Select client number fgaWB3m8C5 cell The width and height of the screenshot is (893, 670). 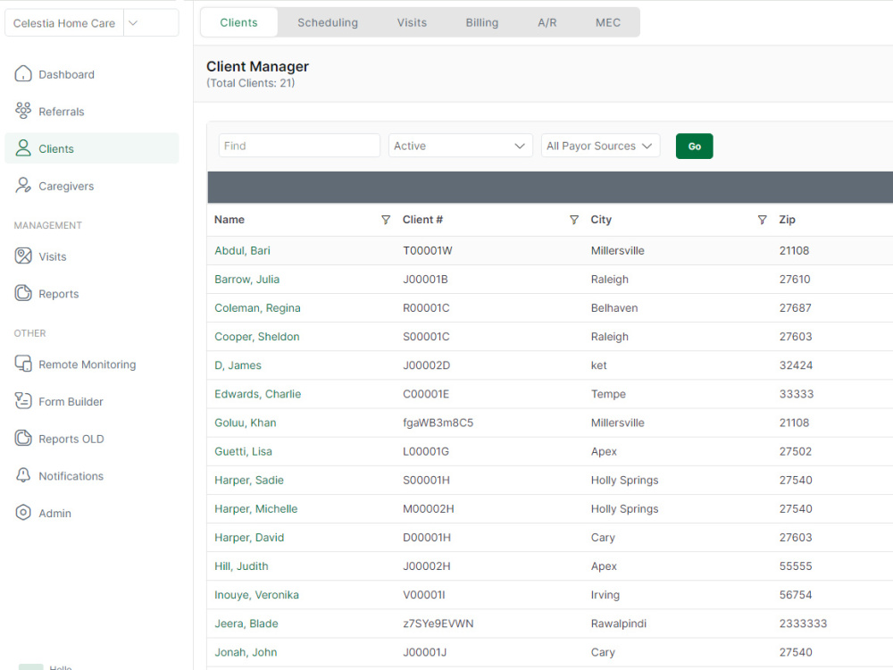click(x=438, y=423)
